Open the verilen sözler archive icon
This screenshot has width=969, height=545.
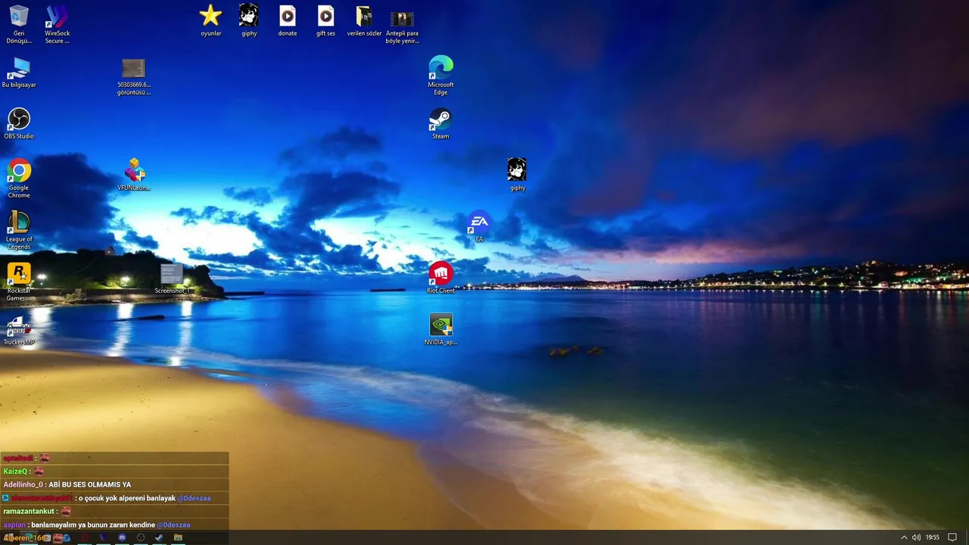364,20
